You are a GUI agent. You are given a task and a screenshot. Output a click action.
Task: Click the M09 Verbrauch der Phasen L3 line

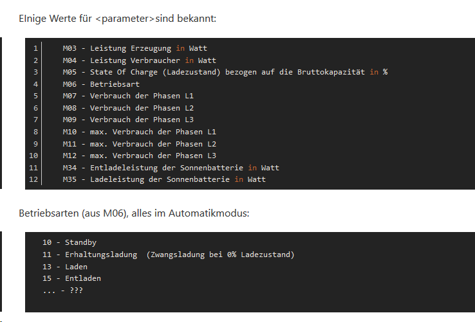pyautogui.click(x=128, y=120)
